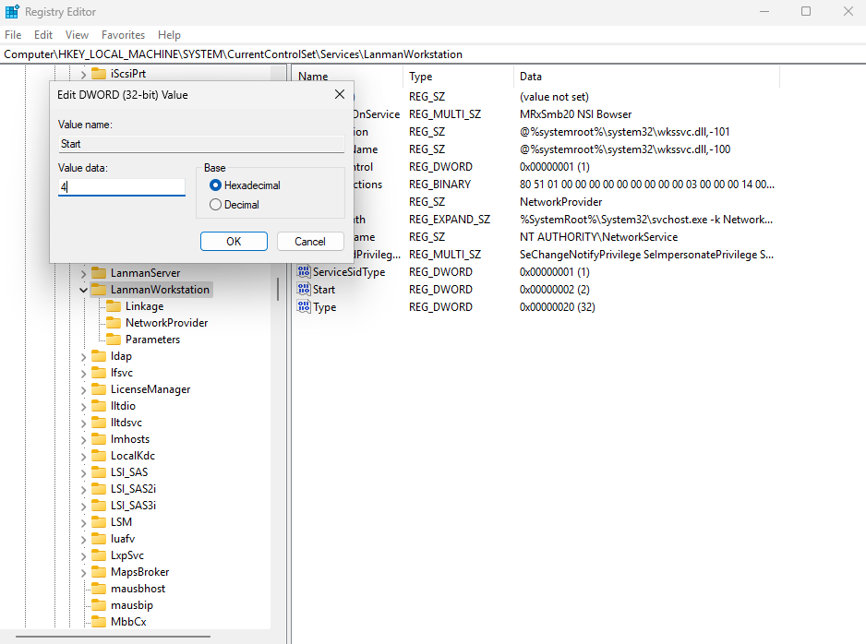Click the LSI_SAS folder icon
This screenshot has height=644, width=866.
[99, 471]
